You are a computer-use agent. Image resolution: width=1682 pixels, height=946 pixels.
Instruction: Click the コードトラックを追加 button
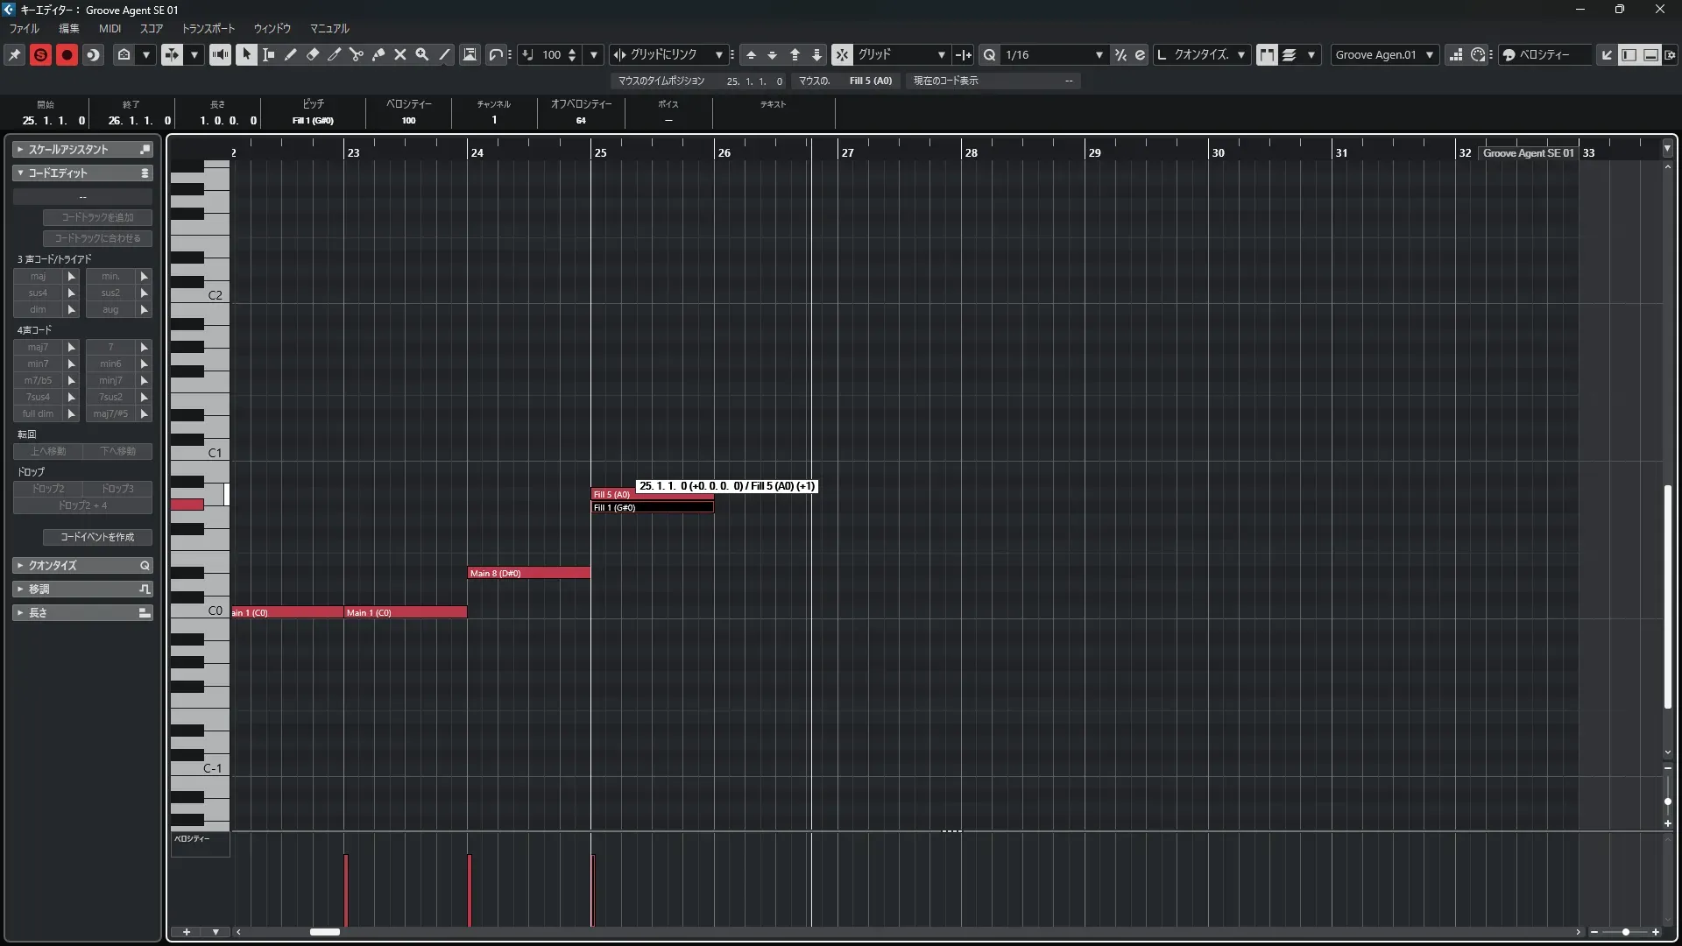click(x=97, y=217)
